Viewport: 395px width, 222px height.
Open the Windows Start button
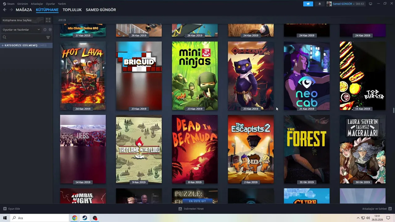tap(5, 218)
